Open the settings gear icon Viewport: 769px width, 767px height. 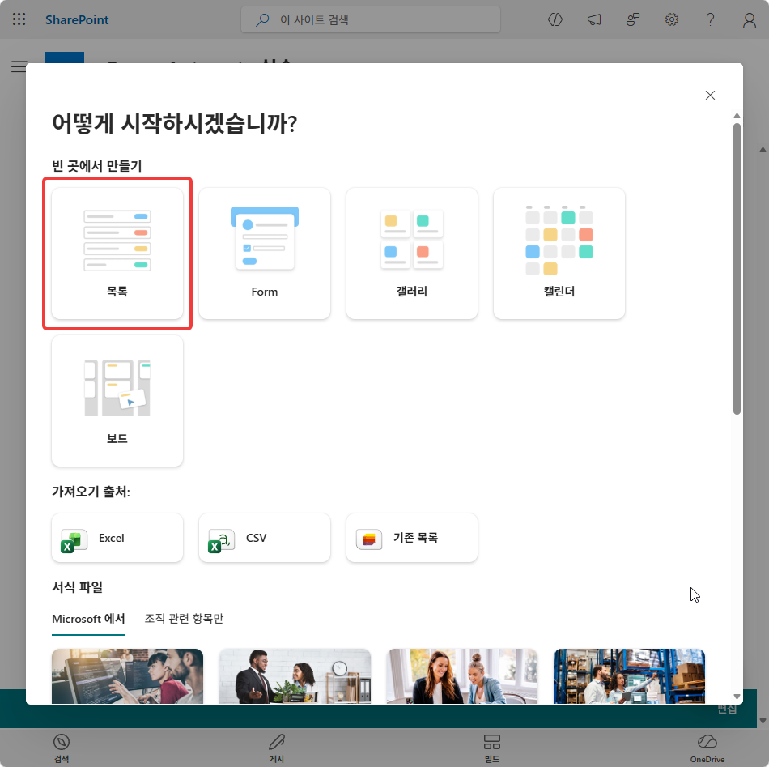[671, 19]
